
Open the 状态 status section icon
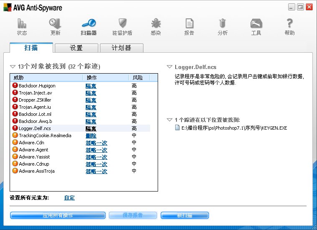(22, 24)
